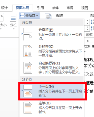Click the 段落 group label

(x=89, y=35)
